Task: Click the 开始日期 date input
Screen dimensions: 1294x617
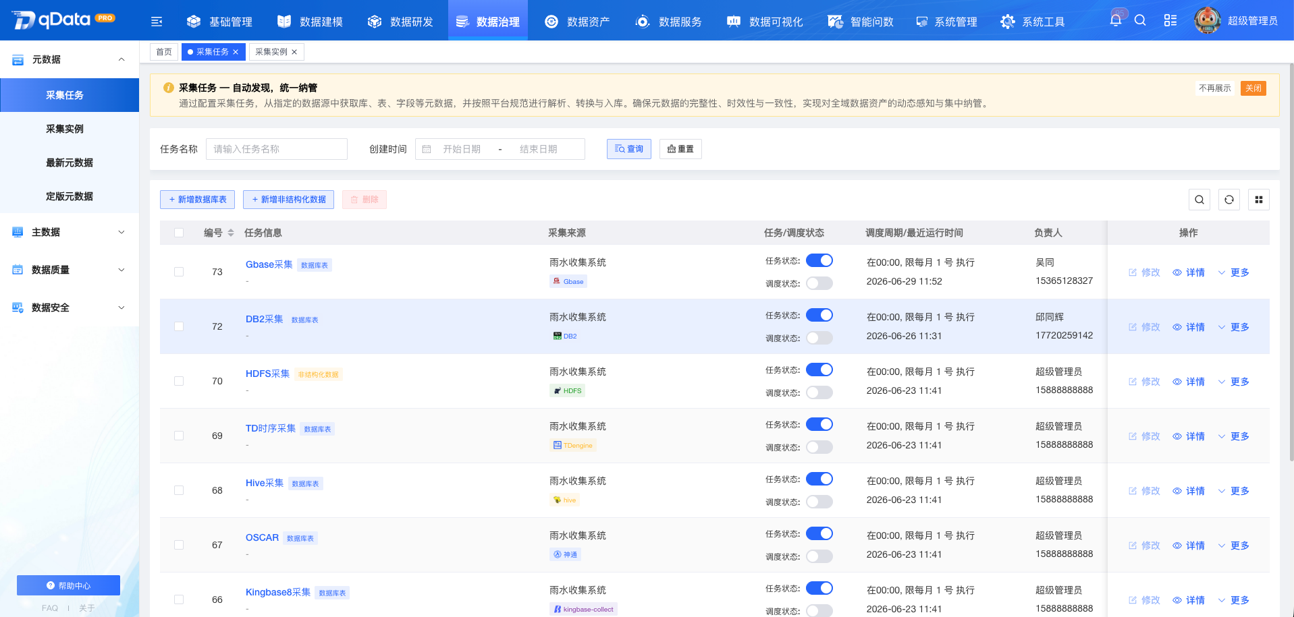Action: pos(462,149)
